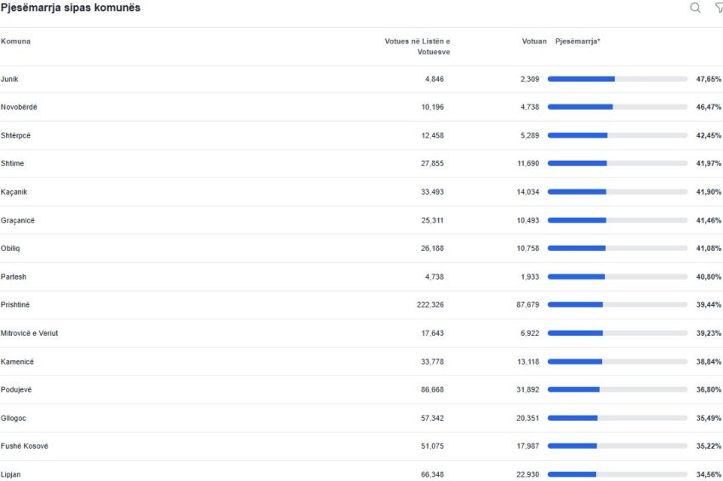Sort by the Komuna column header
This screenshot has height=481, width=723.
pos(15,42)
